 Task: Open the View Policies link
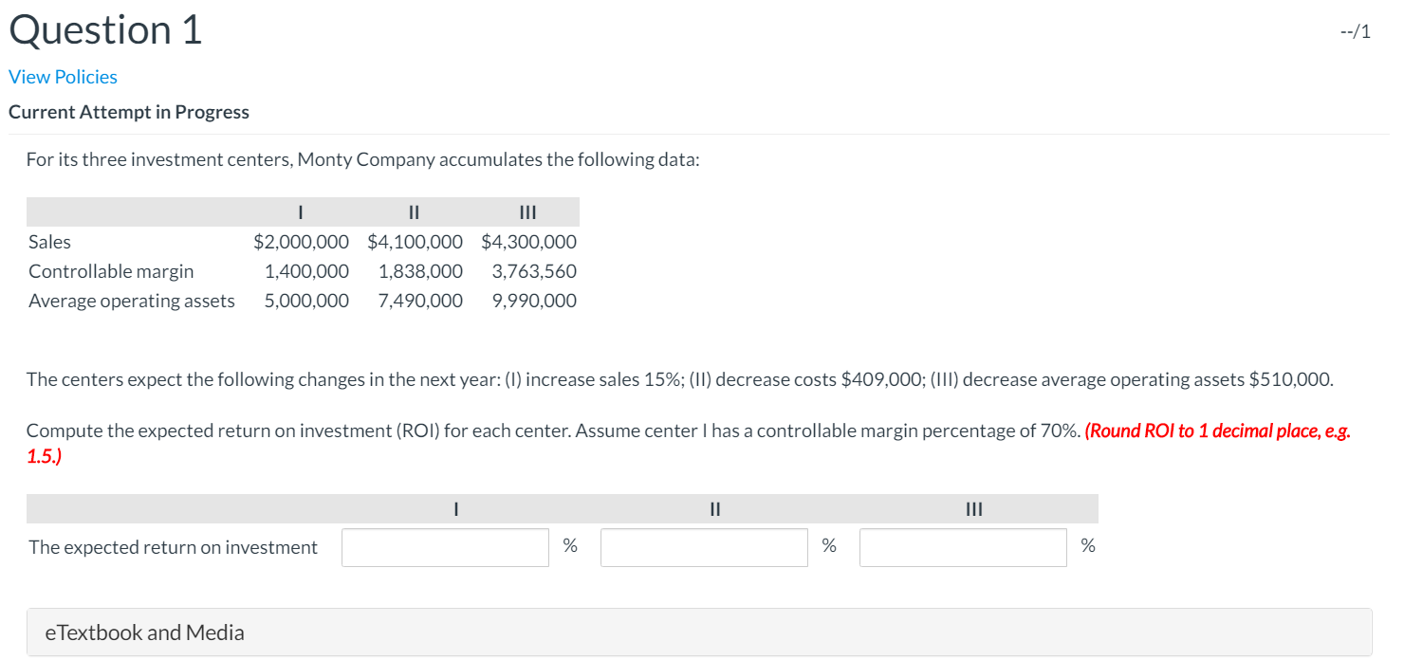pos(63,76)
